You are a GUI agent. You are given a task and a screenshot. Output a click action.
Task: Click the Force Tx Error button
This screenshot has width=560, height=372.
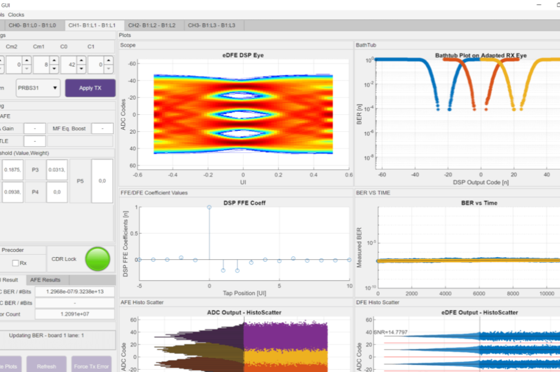91,366
